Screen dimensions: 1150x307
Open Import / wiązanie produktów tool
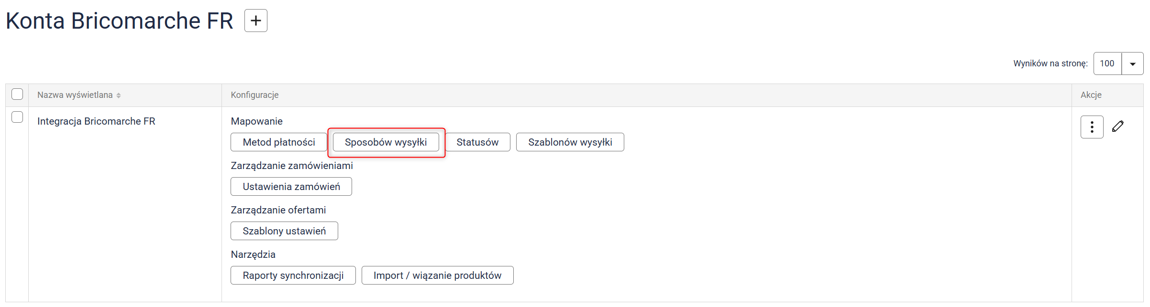coord(437,275)
